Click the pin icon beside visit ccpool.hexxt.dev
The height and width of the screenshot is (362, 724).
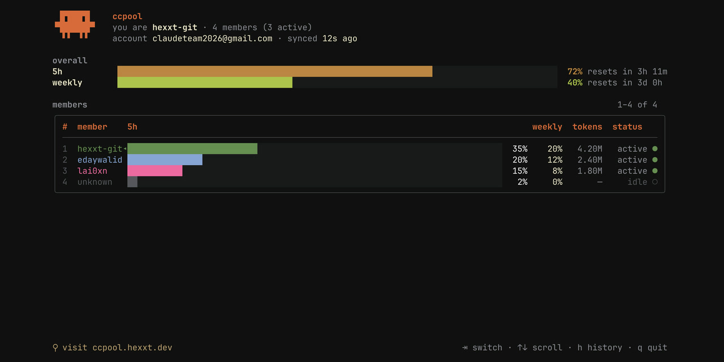(55, 348)
